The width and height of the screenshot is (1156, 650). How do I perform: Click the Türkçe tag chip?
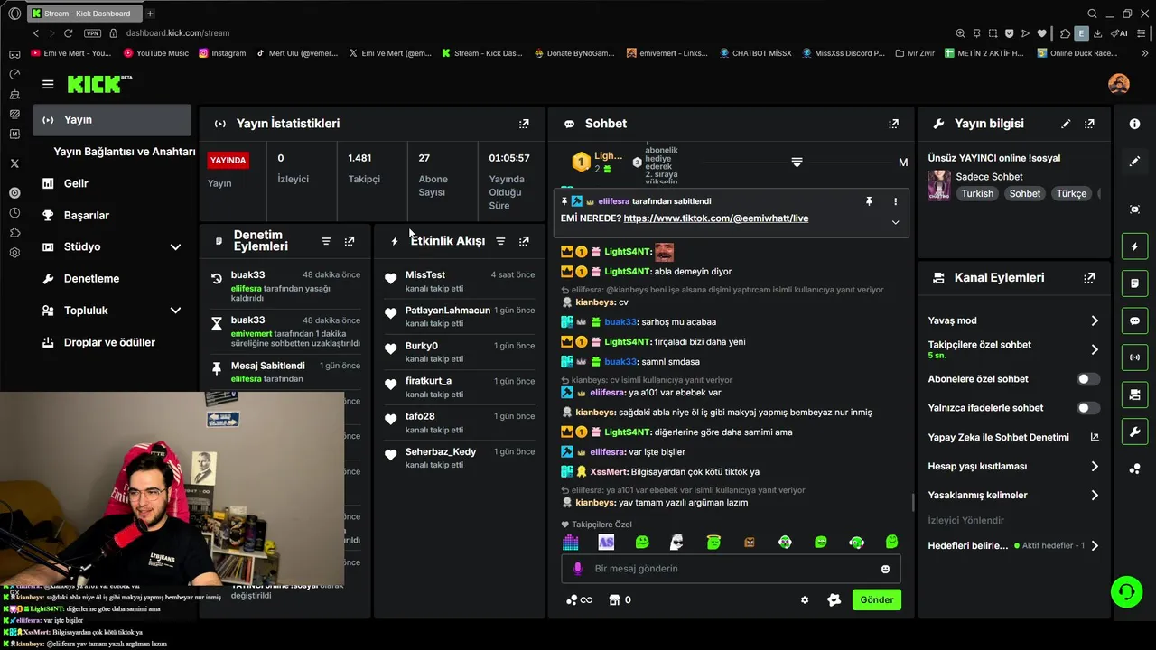[x=1072, y=193]
